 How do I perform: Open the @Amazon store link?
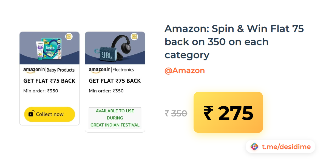point(185,71)
